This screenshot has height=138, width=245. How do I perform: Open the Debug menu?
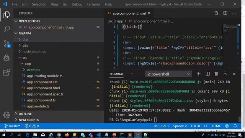(x=77, y=4)
